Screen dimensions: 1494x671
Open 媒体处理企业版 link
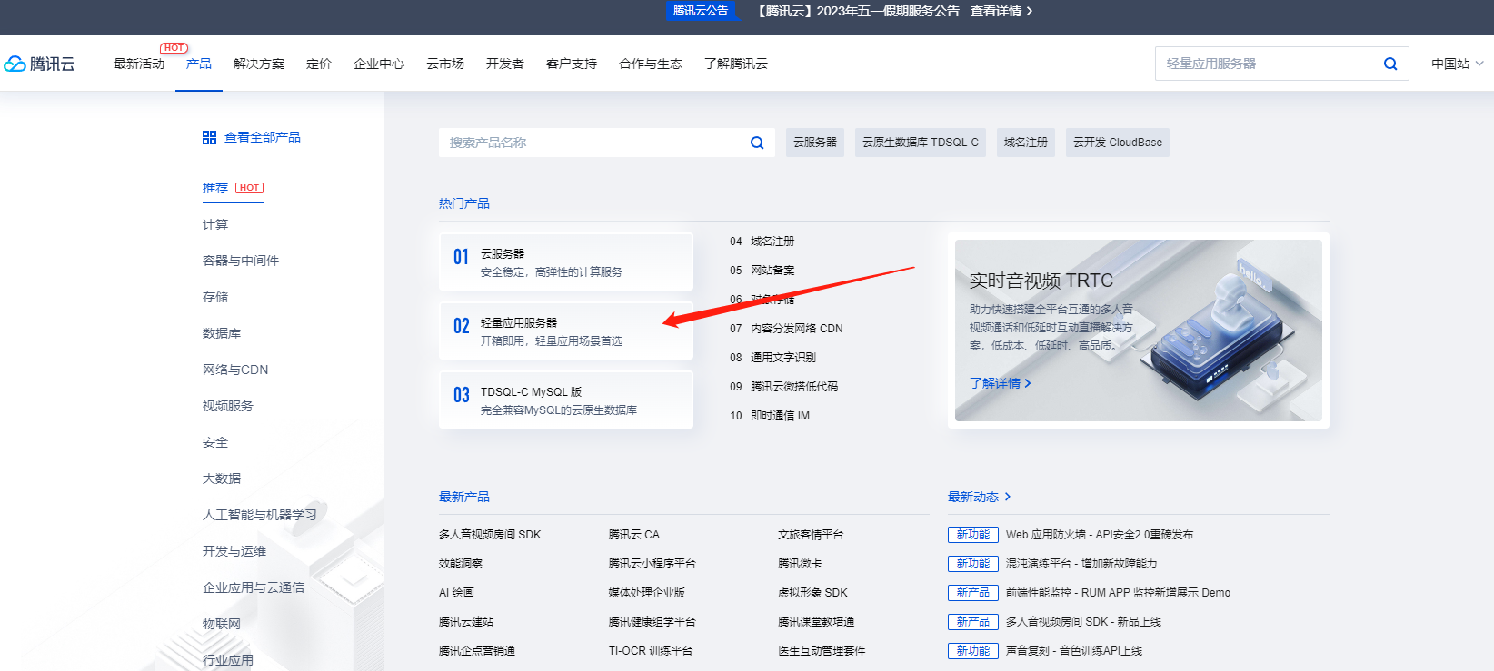pyautogui.click(x=647, y=593)
